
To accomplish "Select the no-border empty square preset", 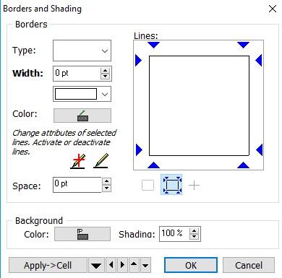I will (x=148, y=186).
